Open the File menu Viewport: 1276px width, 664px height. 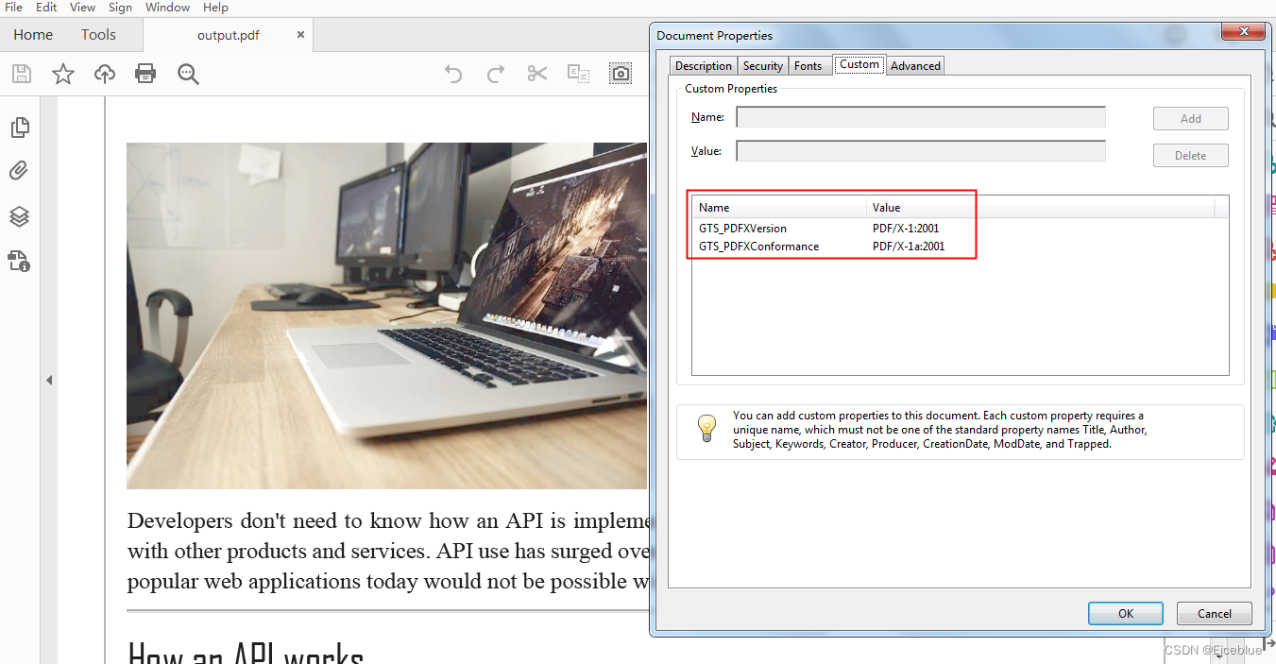[x=13, y=8]
